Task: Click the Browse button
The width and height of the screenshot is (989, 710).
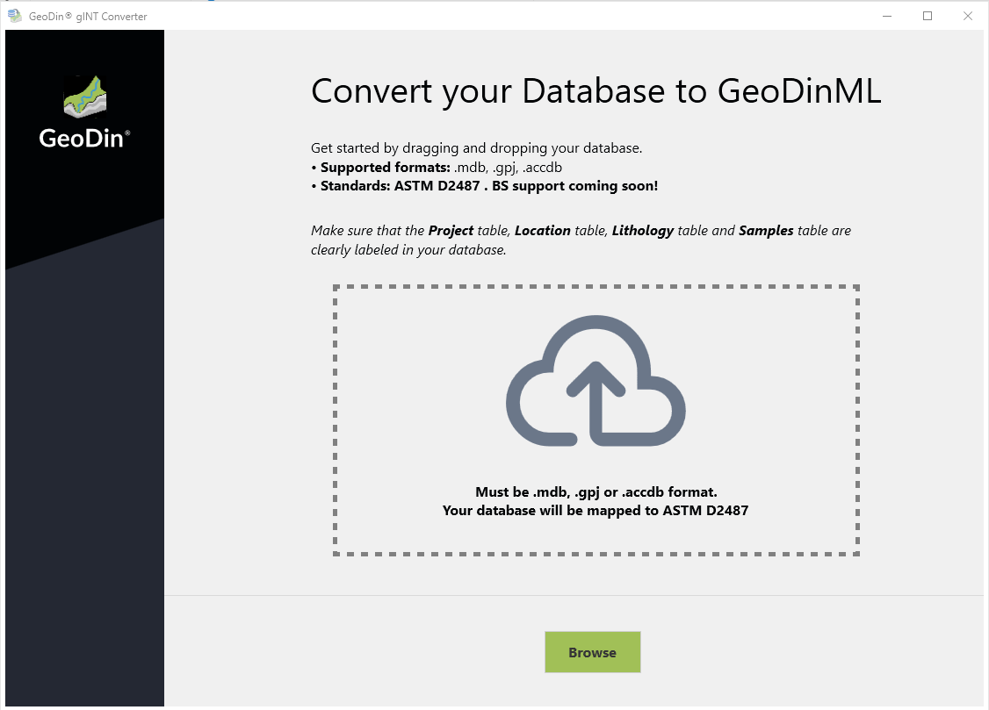Action: [x=592, y=652]
